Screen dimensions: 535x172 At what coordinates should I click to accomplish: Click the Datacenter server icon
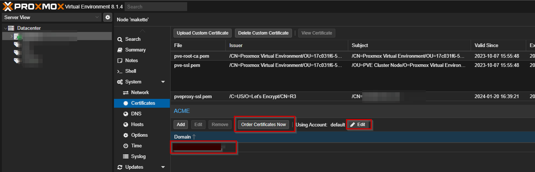(x=11, y=28)
